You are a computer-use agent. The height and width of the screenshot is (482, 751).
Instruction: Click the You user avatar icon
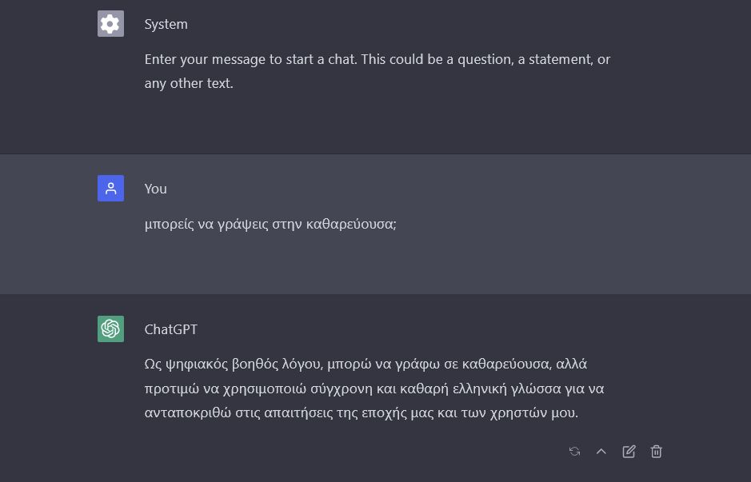110,189
